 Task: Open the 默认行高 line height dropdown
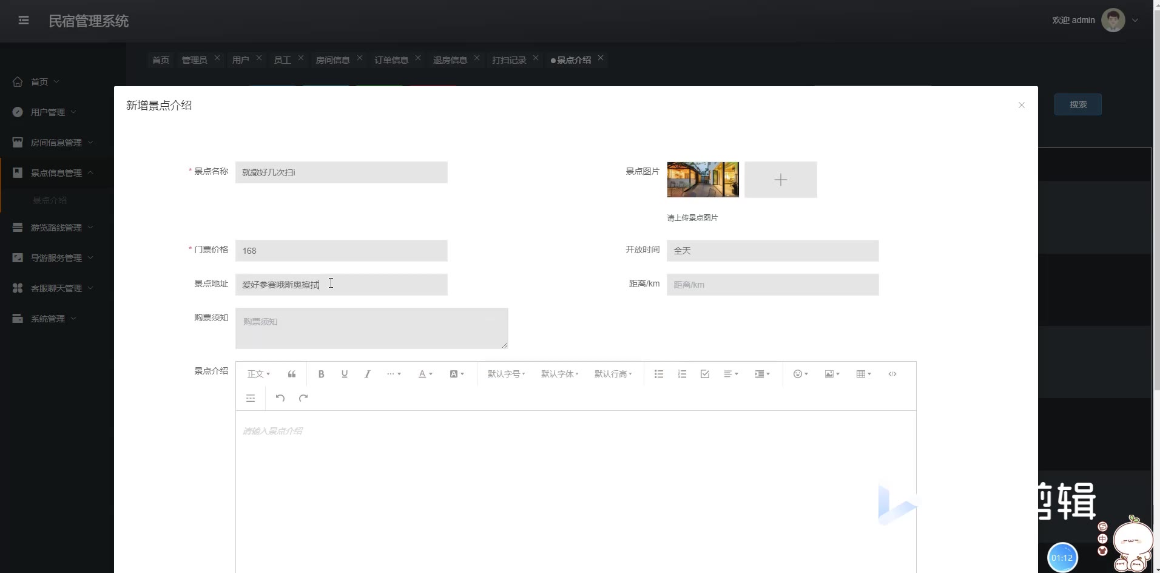tap(613, 374)
